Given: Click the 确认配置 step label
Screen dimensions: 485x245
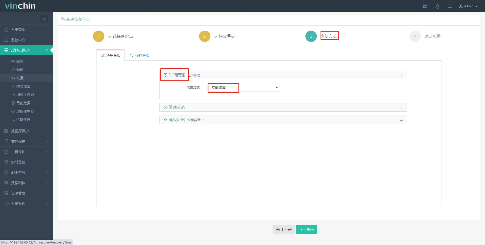Looking at the screenshot, I should point(432,36).
